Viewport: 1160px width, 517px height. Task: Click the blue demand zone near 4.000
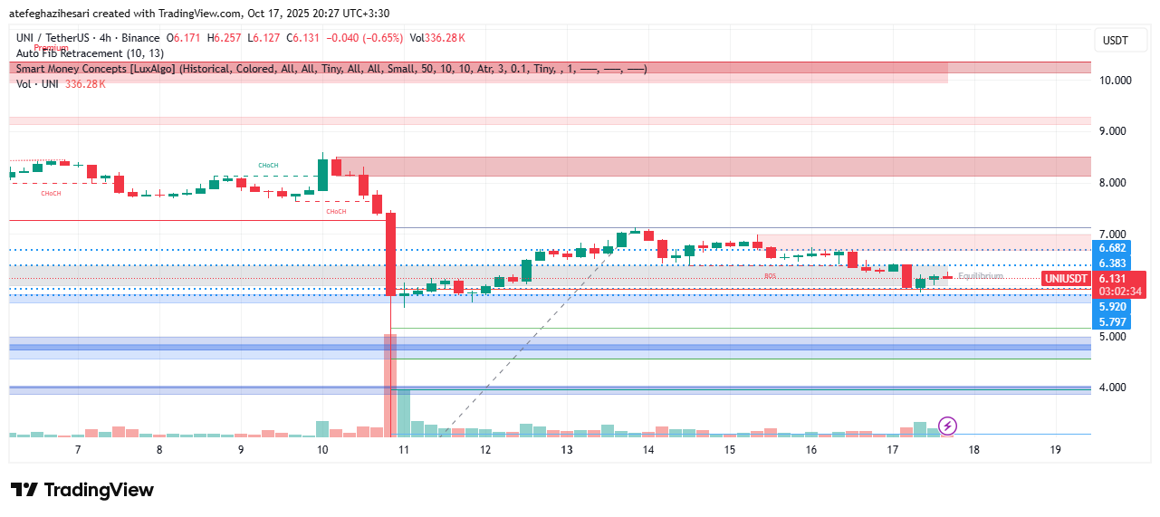pyautogui.click(x=543, y=389)
